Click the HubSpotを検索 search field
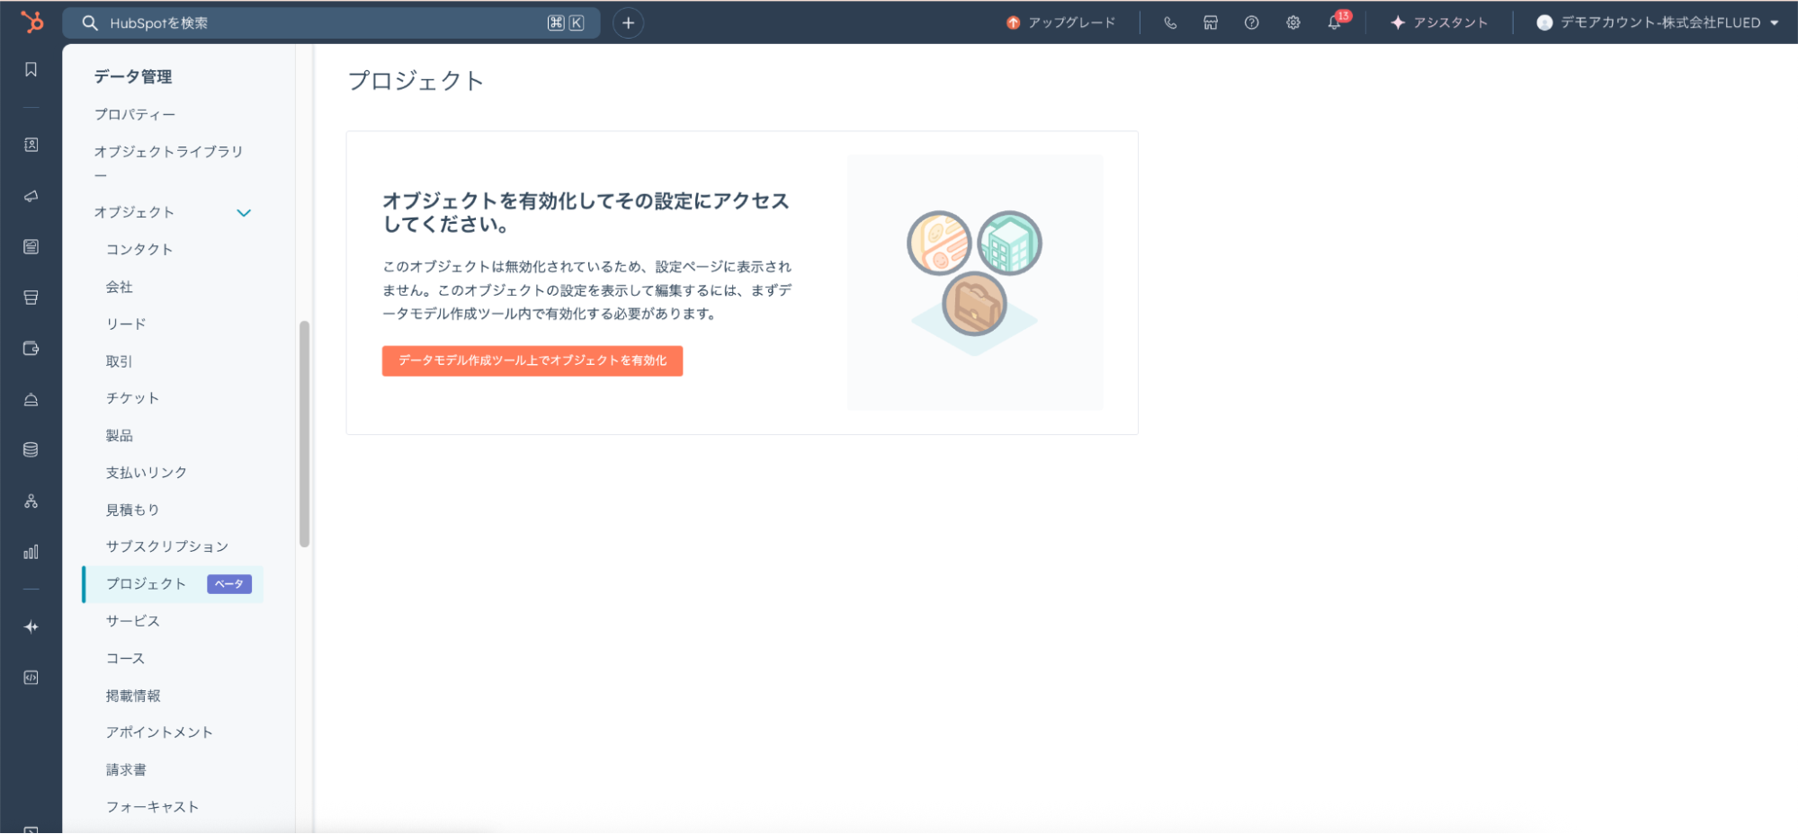Screen dimensions: 1798x834 click(324, 22)
